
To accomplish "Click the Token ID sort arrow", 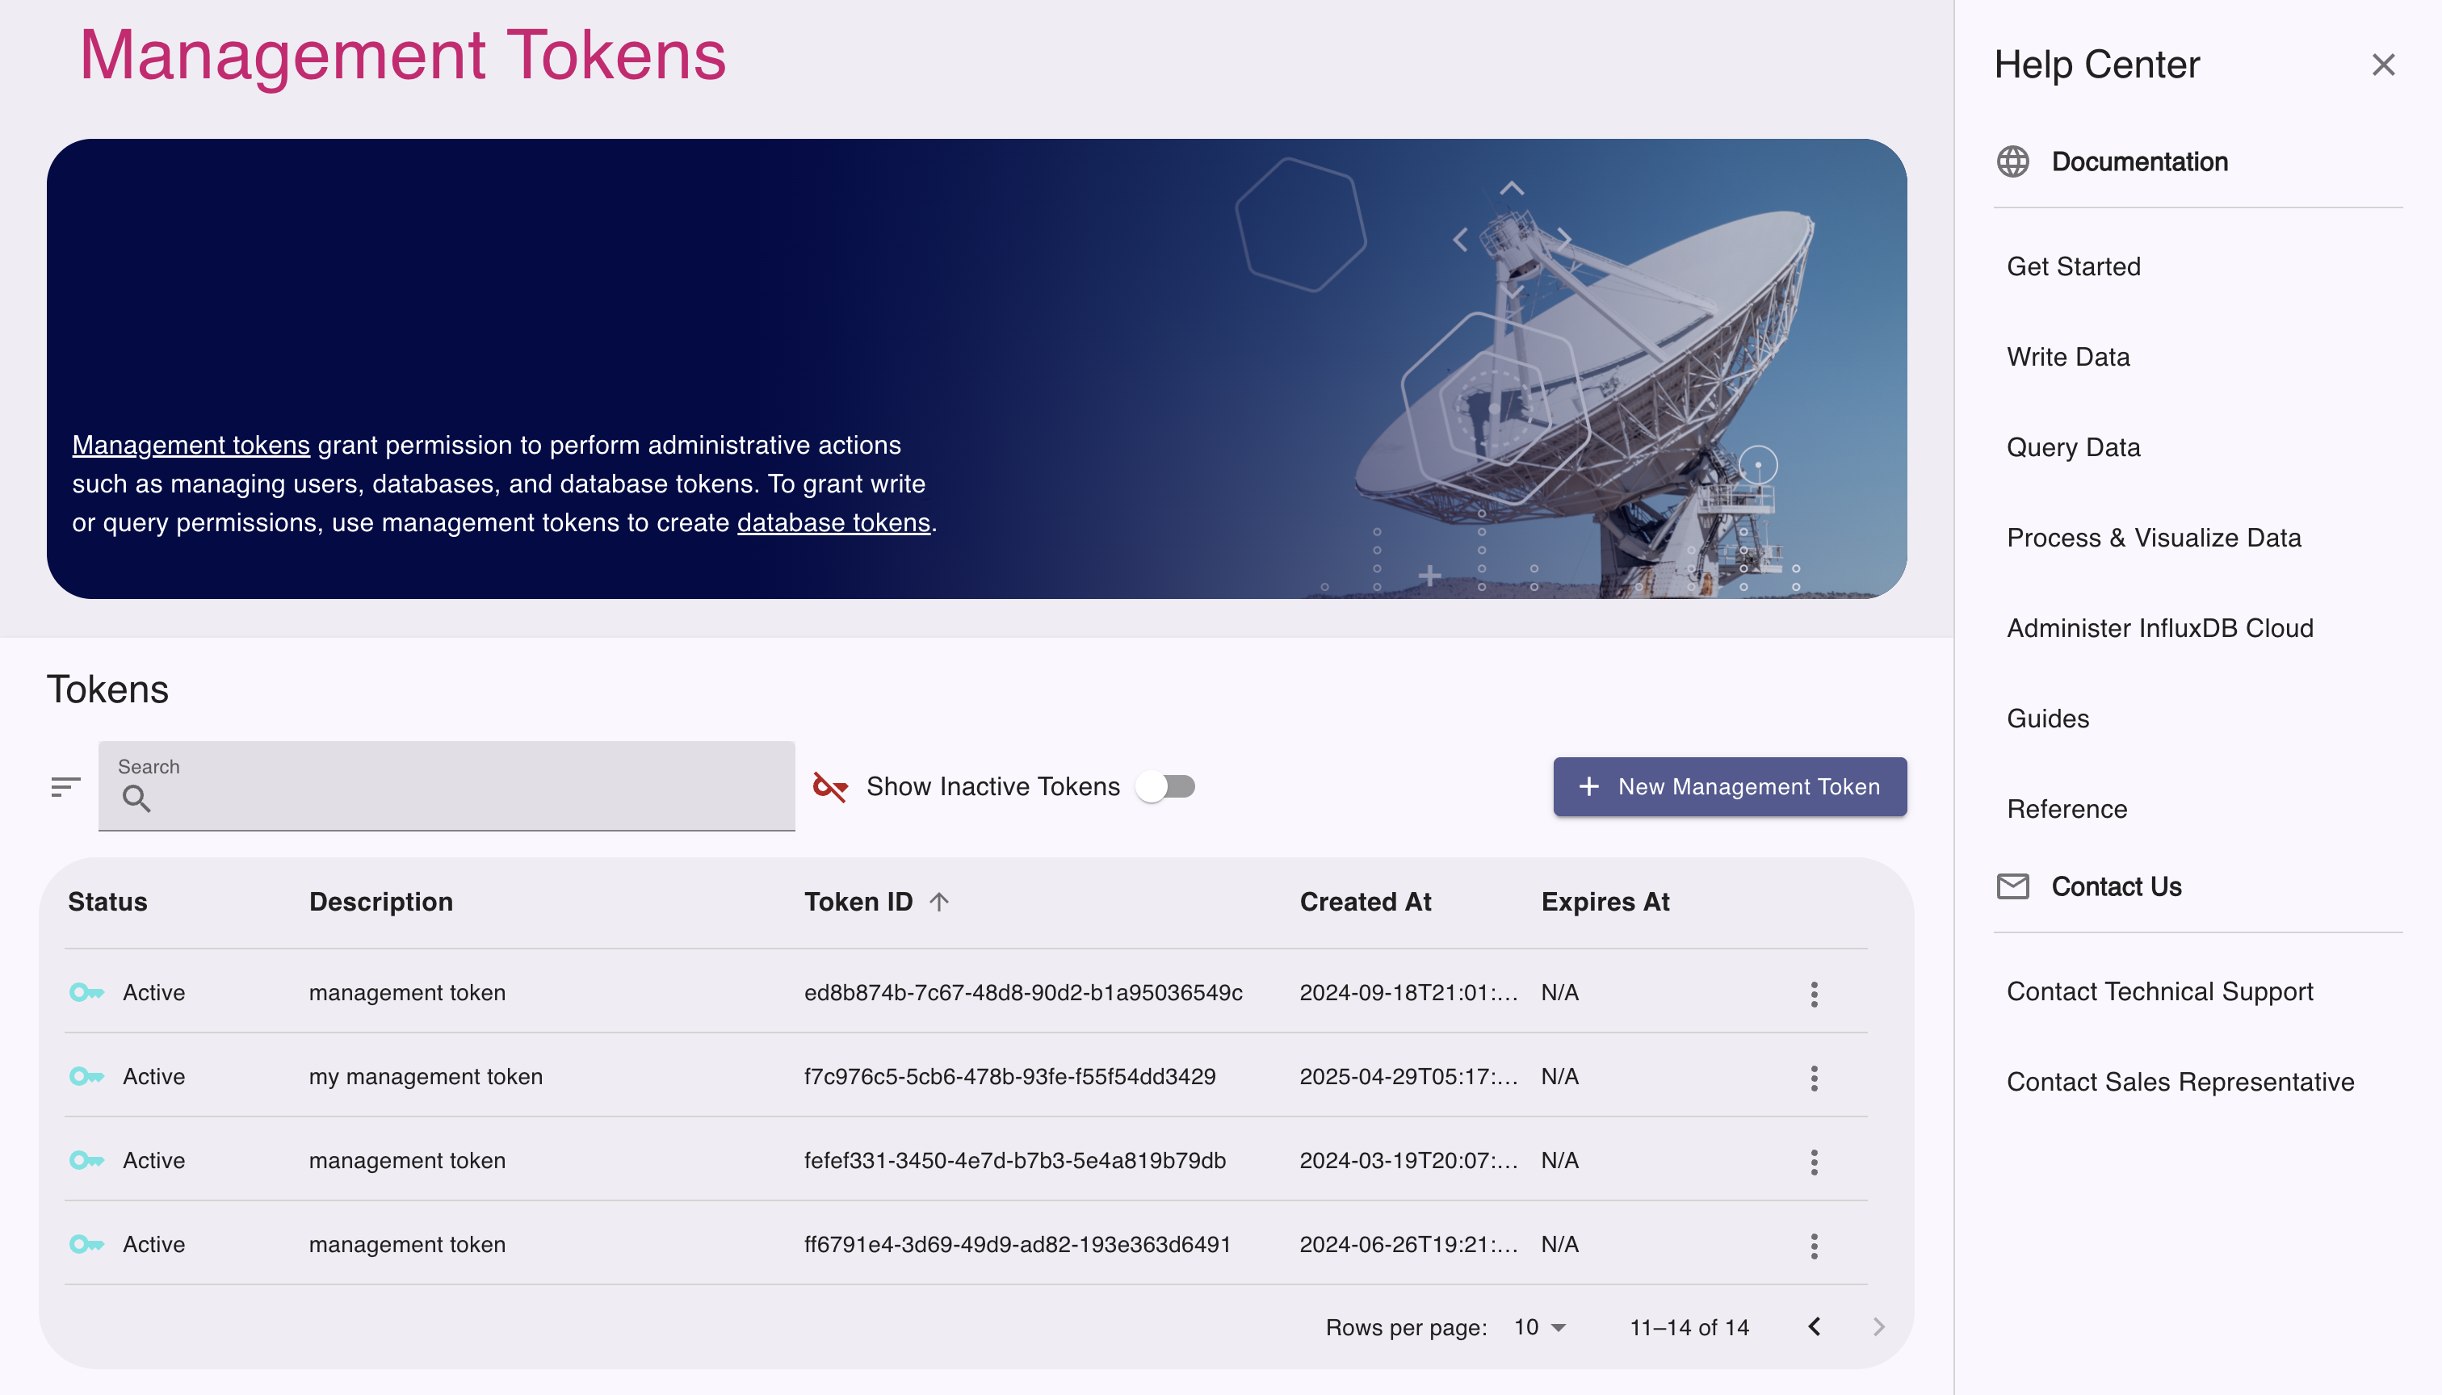I will coord(939,902).
